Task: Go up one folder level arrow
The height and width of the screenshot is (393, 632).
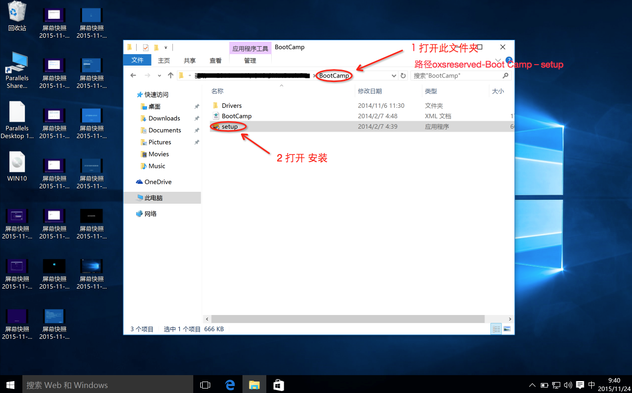Action: tap(171, 76)
